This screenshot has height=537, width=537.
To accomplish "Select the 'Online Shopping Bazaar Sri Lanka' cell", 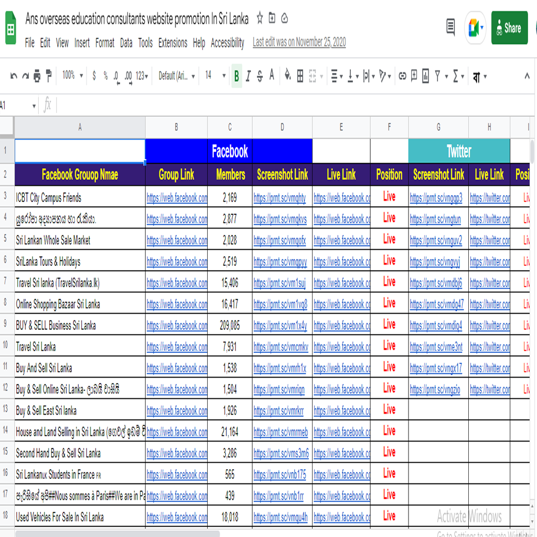I will coord(80,304).
